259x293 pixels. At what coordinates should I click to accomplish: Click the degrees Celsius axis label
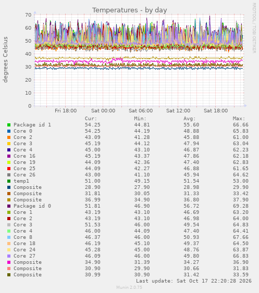(5, 60)
